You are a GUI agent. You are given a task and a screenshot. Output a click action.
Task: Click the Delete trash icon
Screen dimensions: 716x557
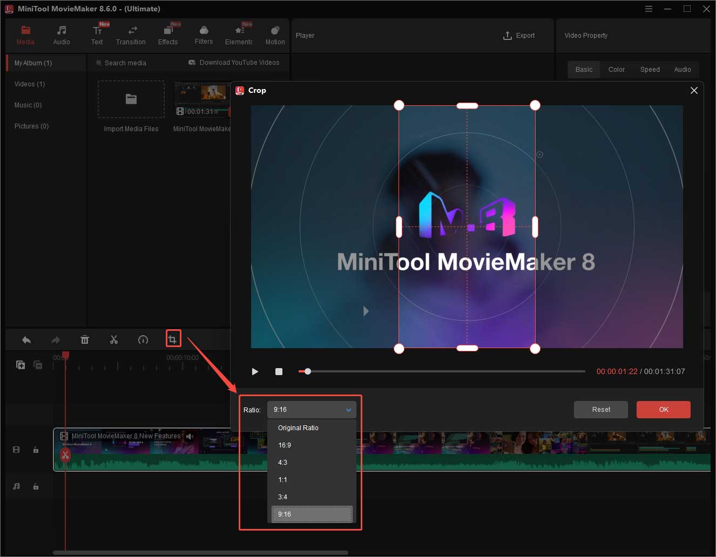coord(85,339)
